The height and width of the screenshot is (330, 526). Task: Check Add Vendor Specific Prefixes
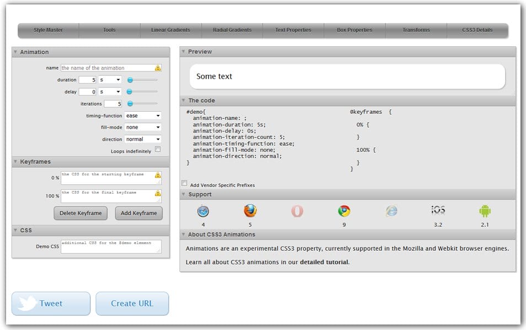185,184
